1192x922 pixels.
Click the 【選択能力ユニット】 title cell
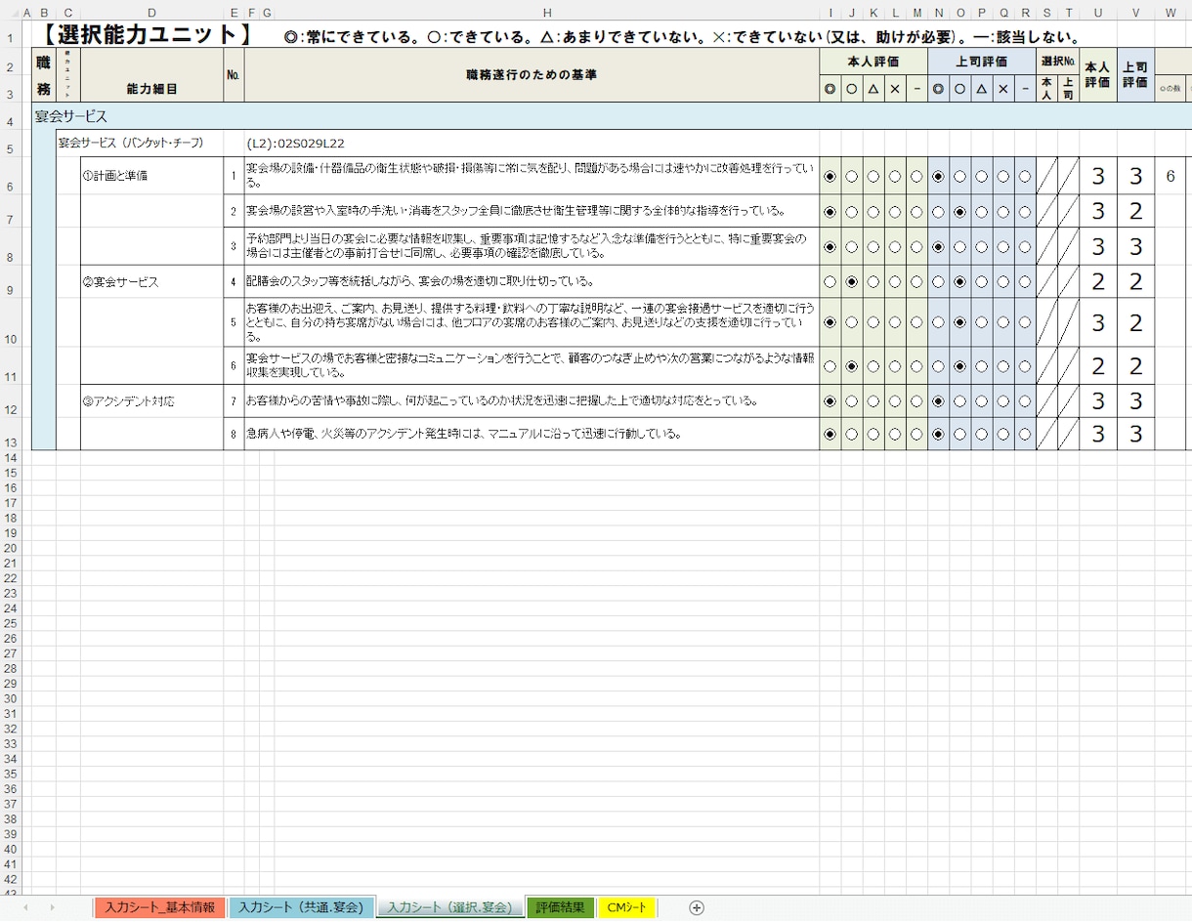point(147,35)
